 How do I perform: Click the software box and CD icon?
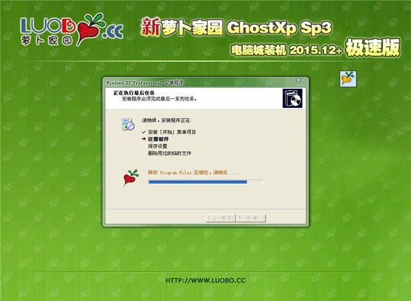click(x=292, y=98)
